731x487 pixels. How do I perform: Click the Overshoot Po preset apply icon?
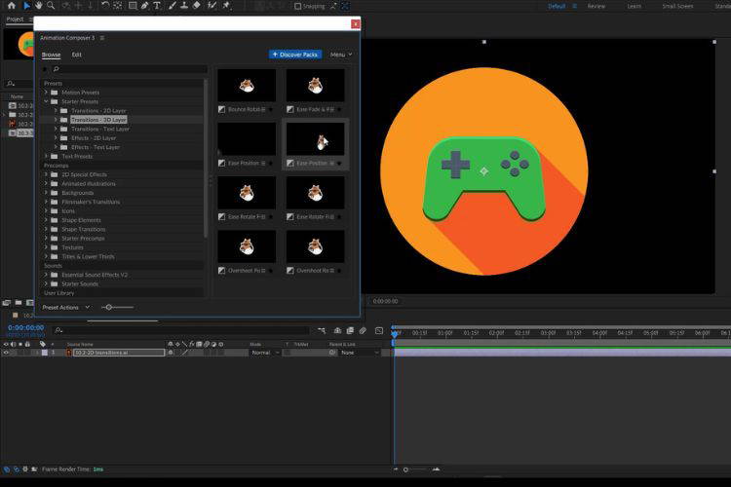222,271
